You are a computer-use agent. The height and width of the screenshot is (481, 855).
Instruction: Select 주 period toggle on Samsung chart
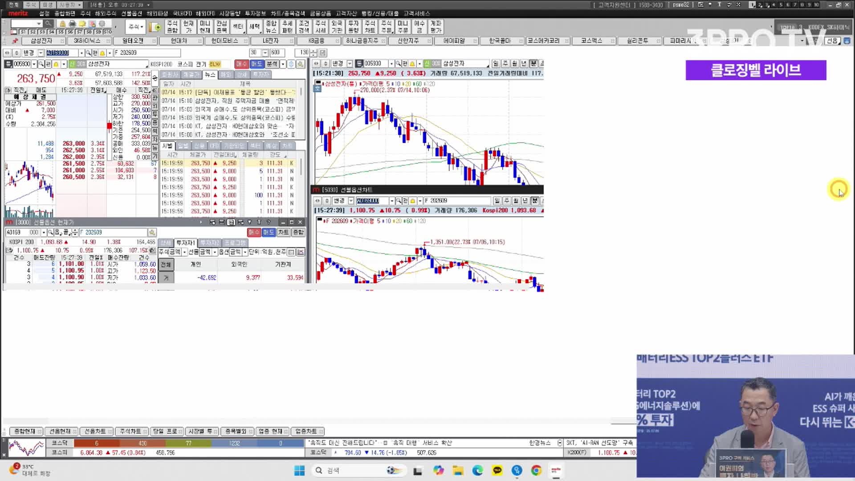point(505,64)
